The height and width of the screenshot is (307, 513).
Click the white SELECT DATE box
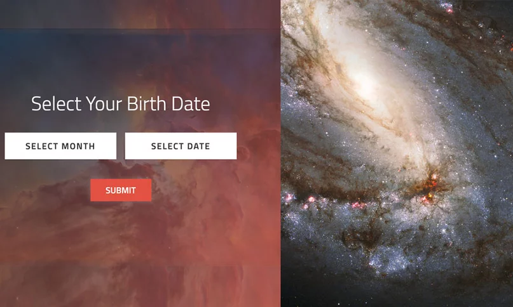tap(181, 146)
